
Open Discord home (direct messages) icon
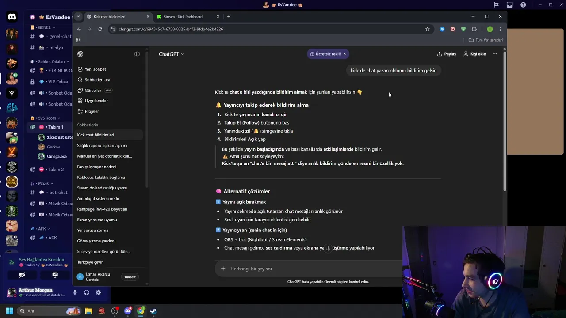tap(12, 17)
